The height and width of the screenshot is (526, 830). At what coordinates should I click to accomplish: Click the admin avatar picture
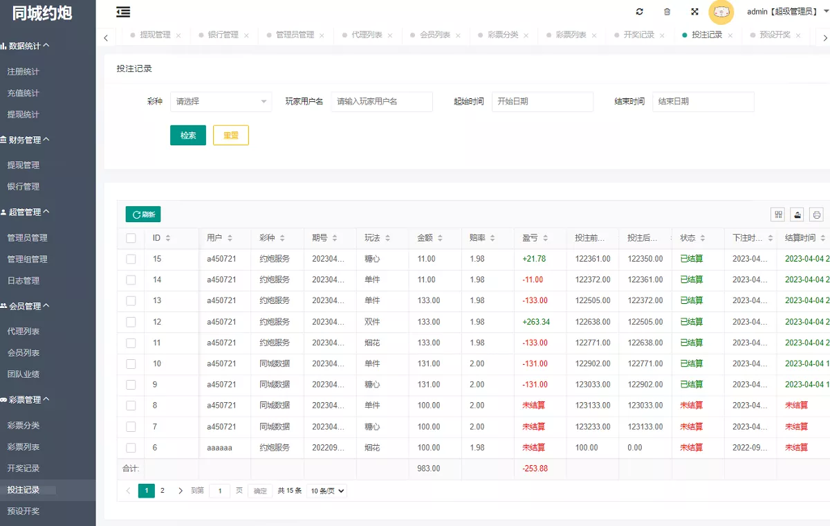coord(721,13)
